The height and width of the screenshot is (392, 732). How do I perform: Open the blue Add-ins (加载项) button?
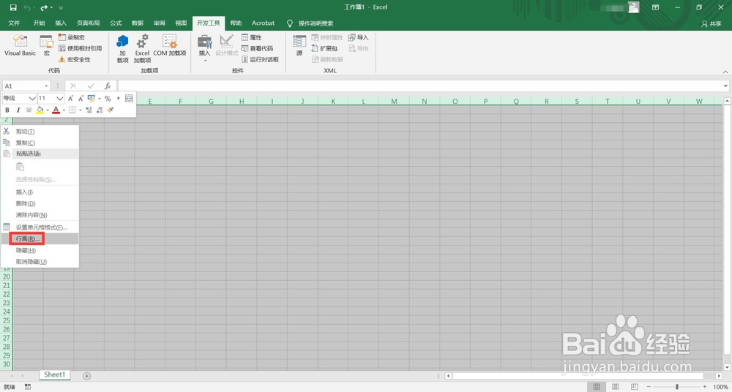123,48
